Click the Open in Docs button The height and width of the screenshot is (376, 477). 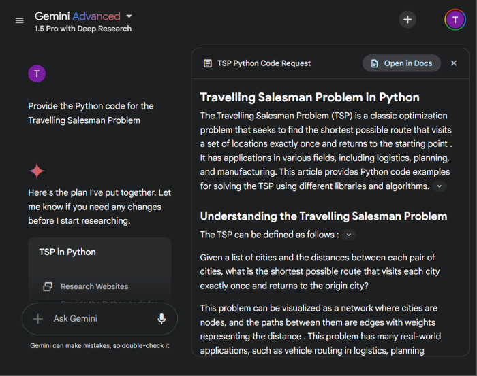click(x=401, y=63)
